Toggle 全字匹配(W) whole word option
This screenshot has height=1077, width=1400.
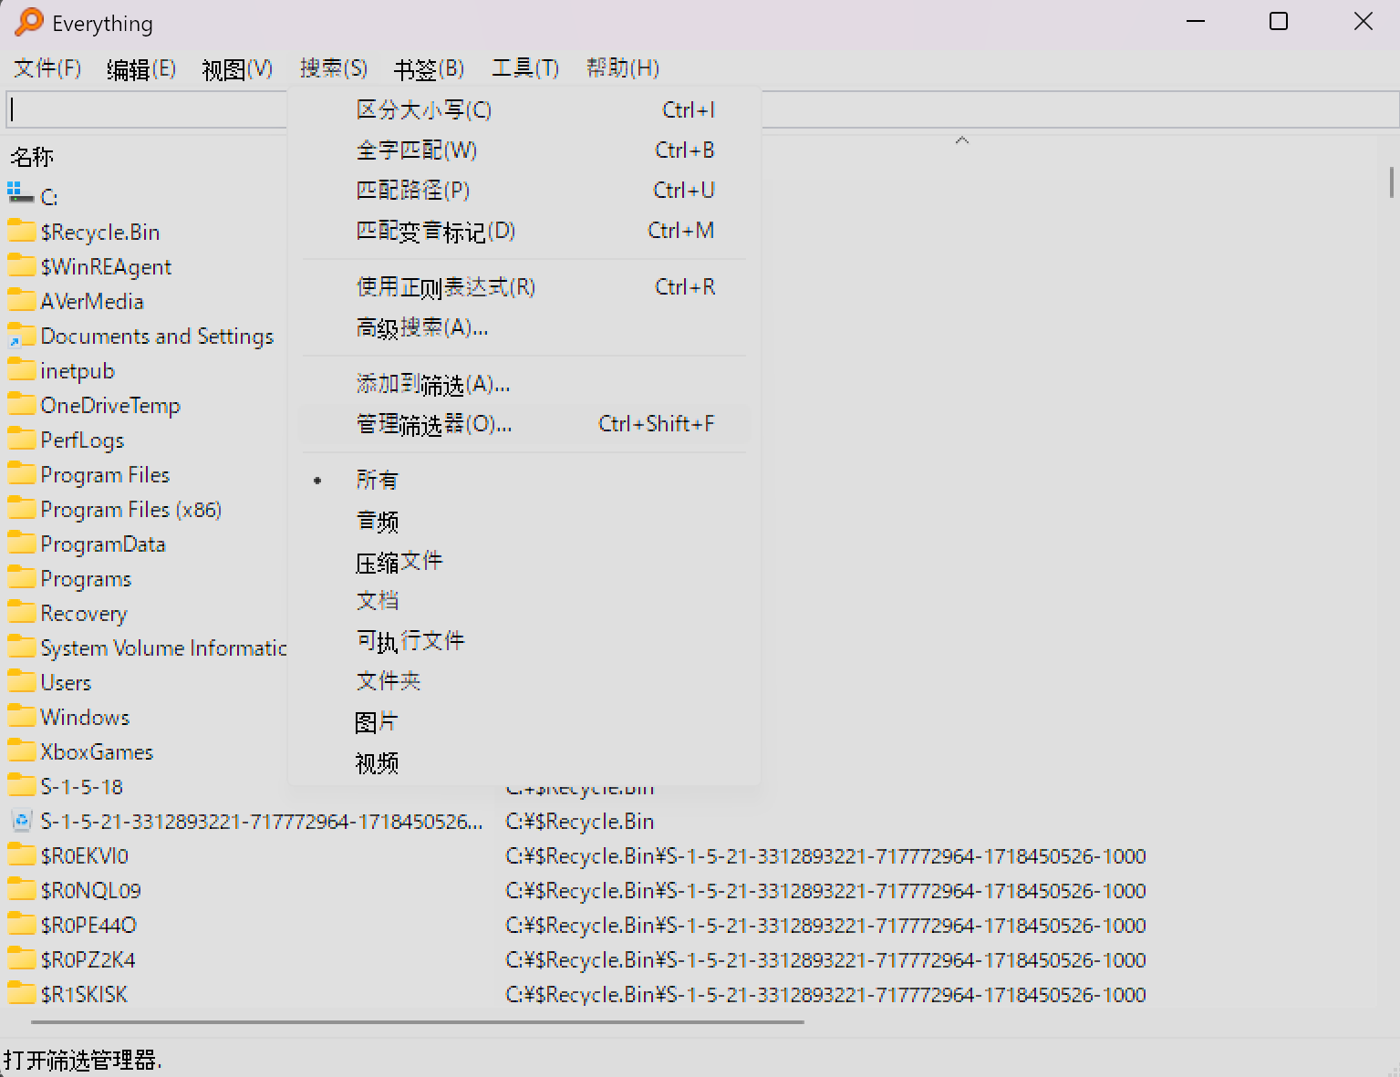coord(524,150)
